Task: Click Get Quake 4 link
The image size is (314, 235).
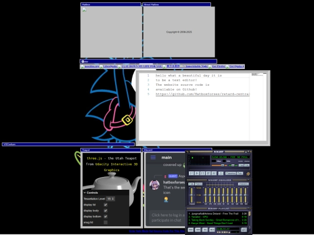Action: [235, 66]
